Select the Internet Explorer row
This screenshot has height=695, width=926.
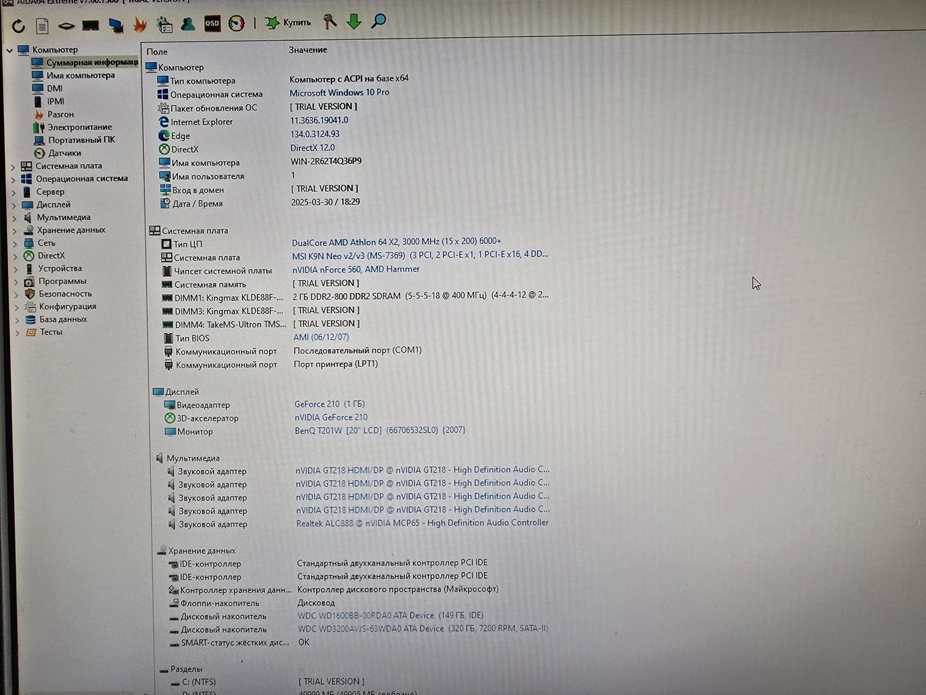(254, 121)
